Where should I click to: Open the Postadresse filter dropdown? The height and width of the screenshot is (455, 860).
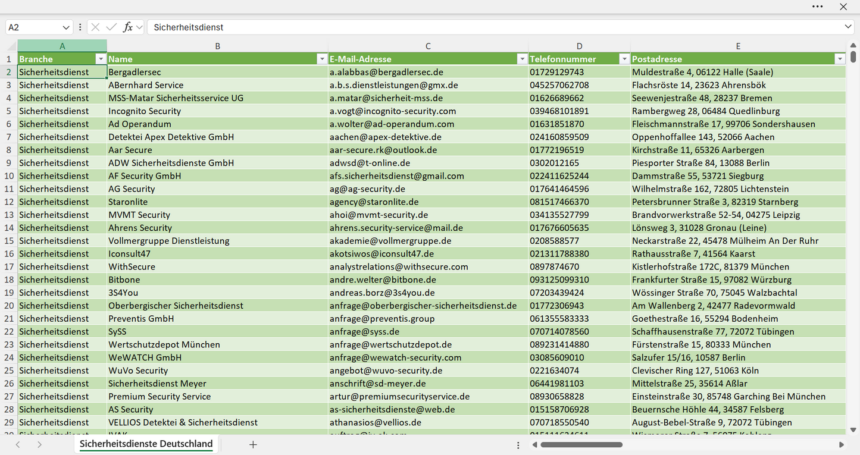pos(840,59)
